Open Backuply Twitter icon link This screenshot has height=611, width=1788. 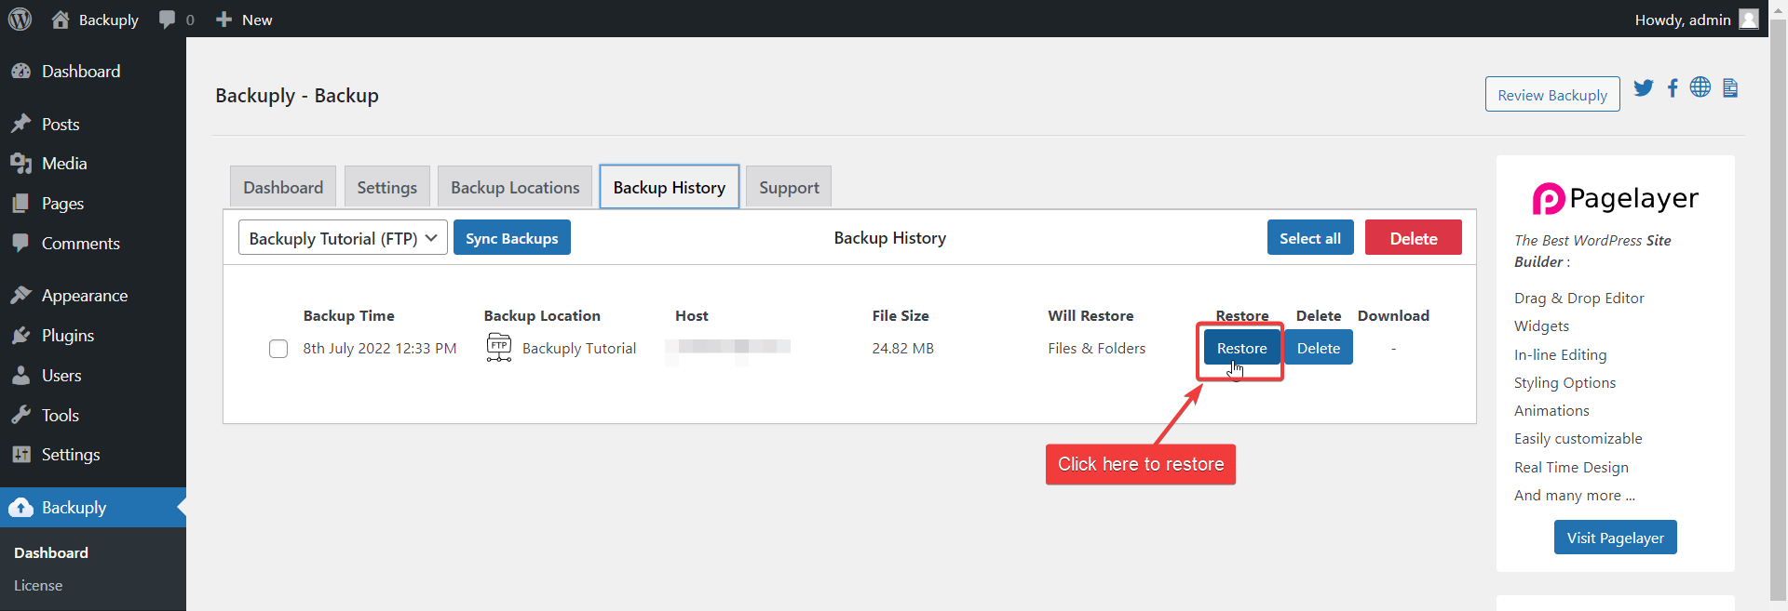coord(1644,87)
